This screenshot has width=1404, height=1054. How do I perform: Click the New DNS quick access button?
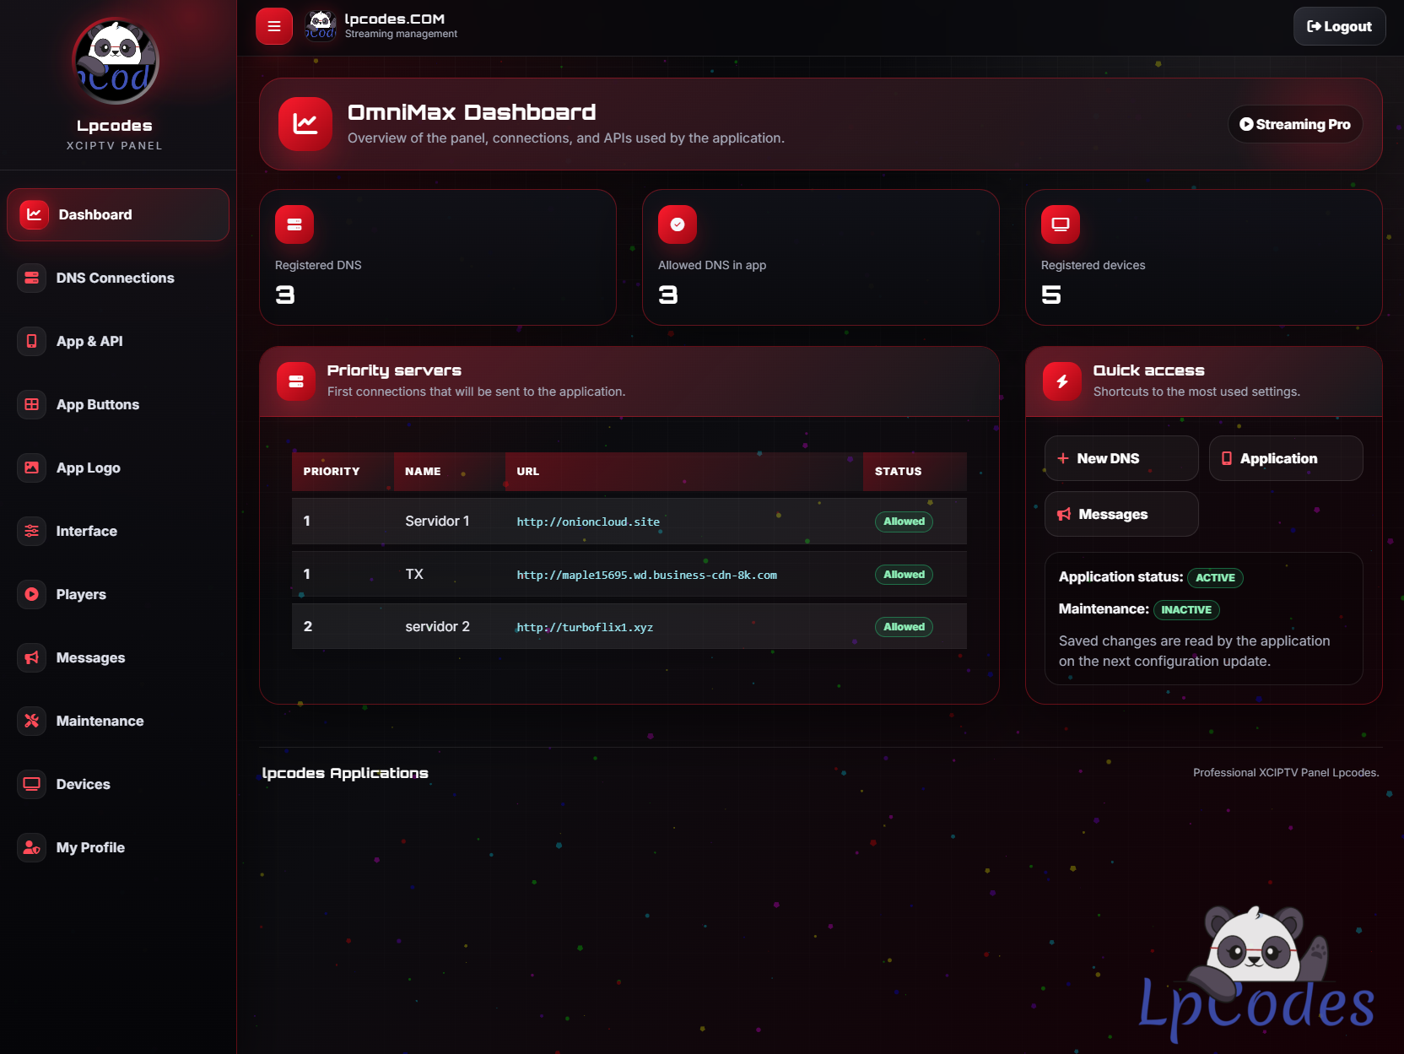(x=1121, y=458)
